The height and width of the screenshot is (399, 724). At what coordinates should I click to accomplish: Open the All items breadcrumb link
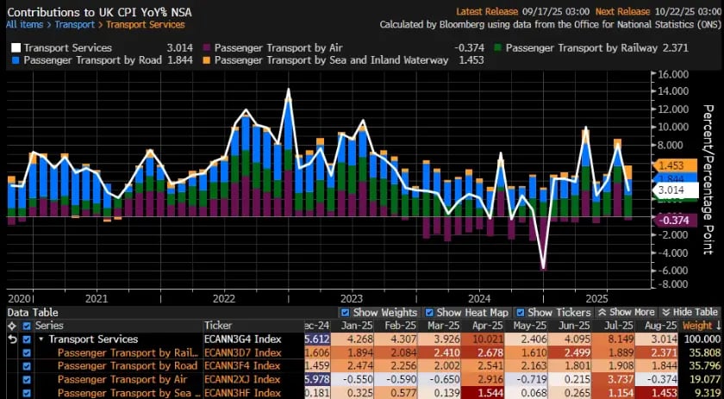pos(24,25)
